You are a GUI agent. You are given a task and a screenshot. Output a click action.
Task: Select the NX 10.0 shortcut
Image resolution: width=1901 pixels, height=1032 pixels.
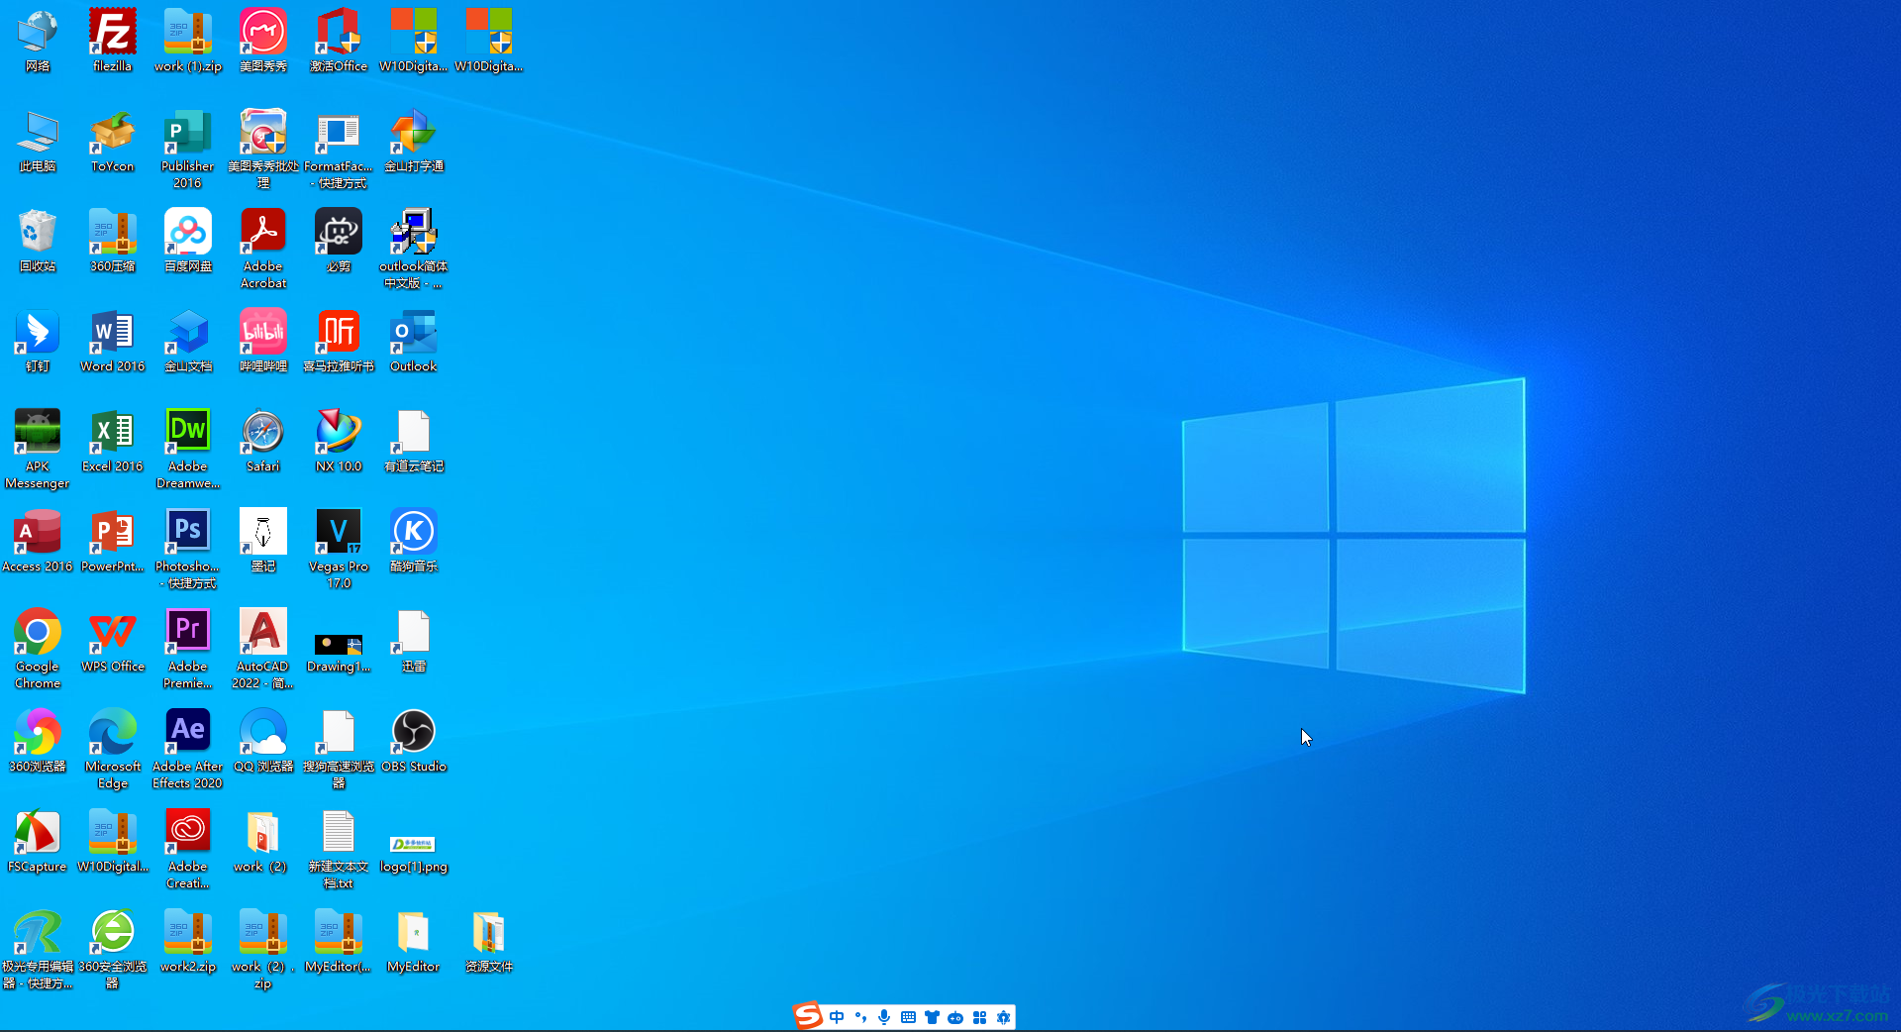click(x=339, y=433)
